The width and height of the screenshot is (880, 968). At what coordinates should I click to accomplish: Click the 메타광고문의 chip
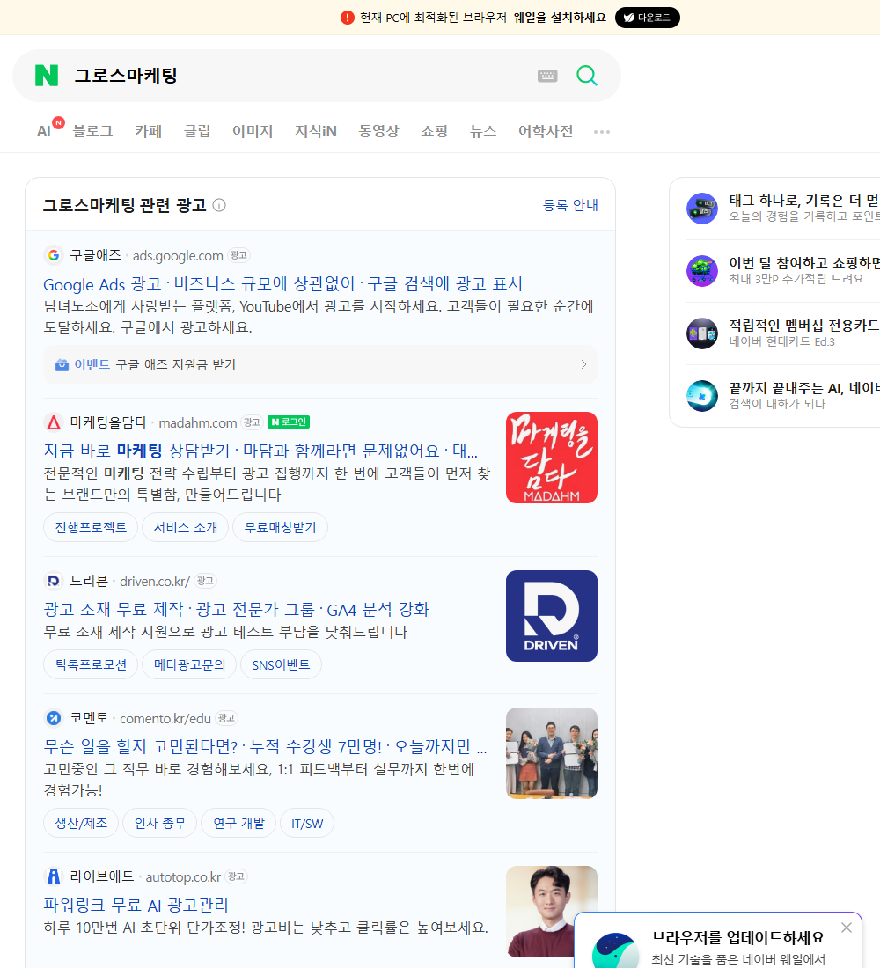189,664
